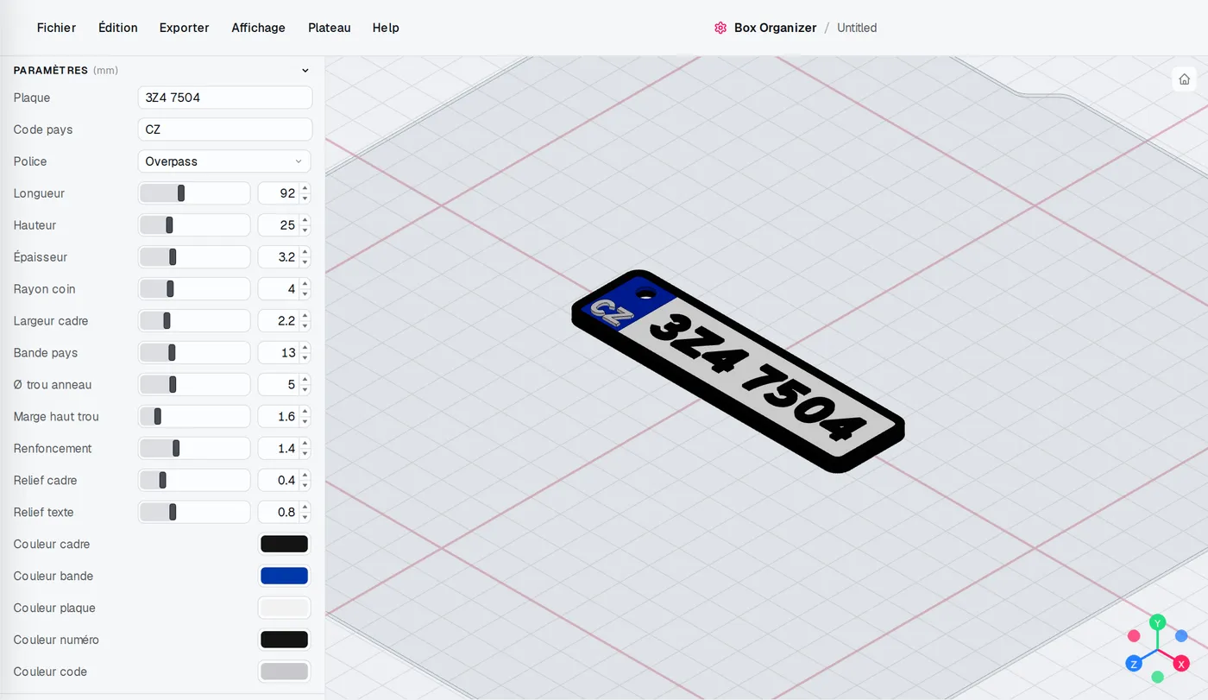Open the Affichage menu

point(258,28)
